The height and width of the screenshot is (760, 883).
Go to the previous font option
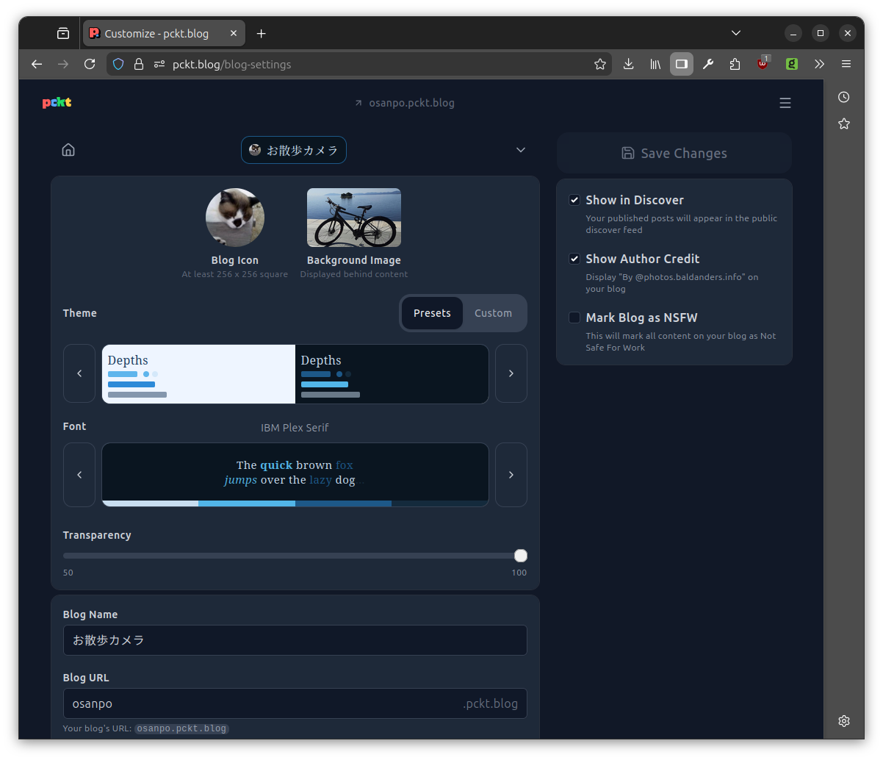tap(79, 475)
